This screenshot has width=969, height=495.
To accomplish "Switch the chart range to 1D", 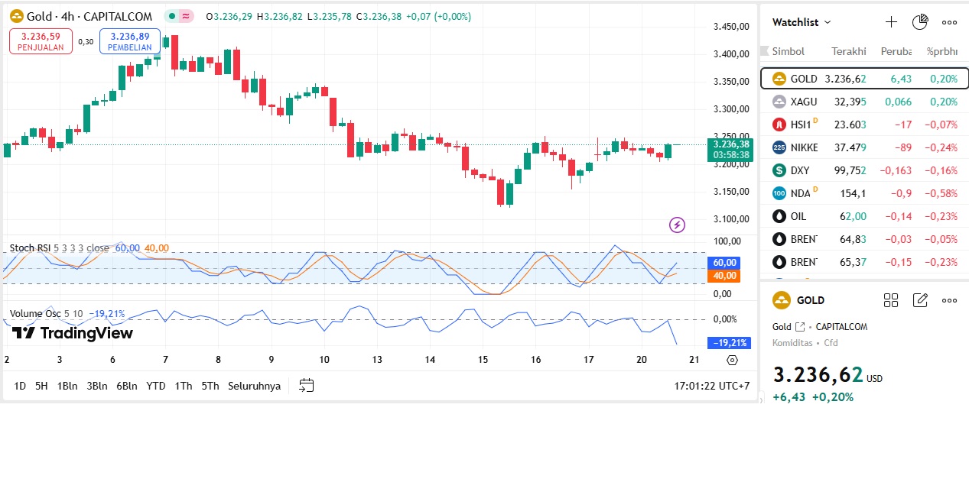I will click(x=20, y=386).
